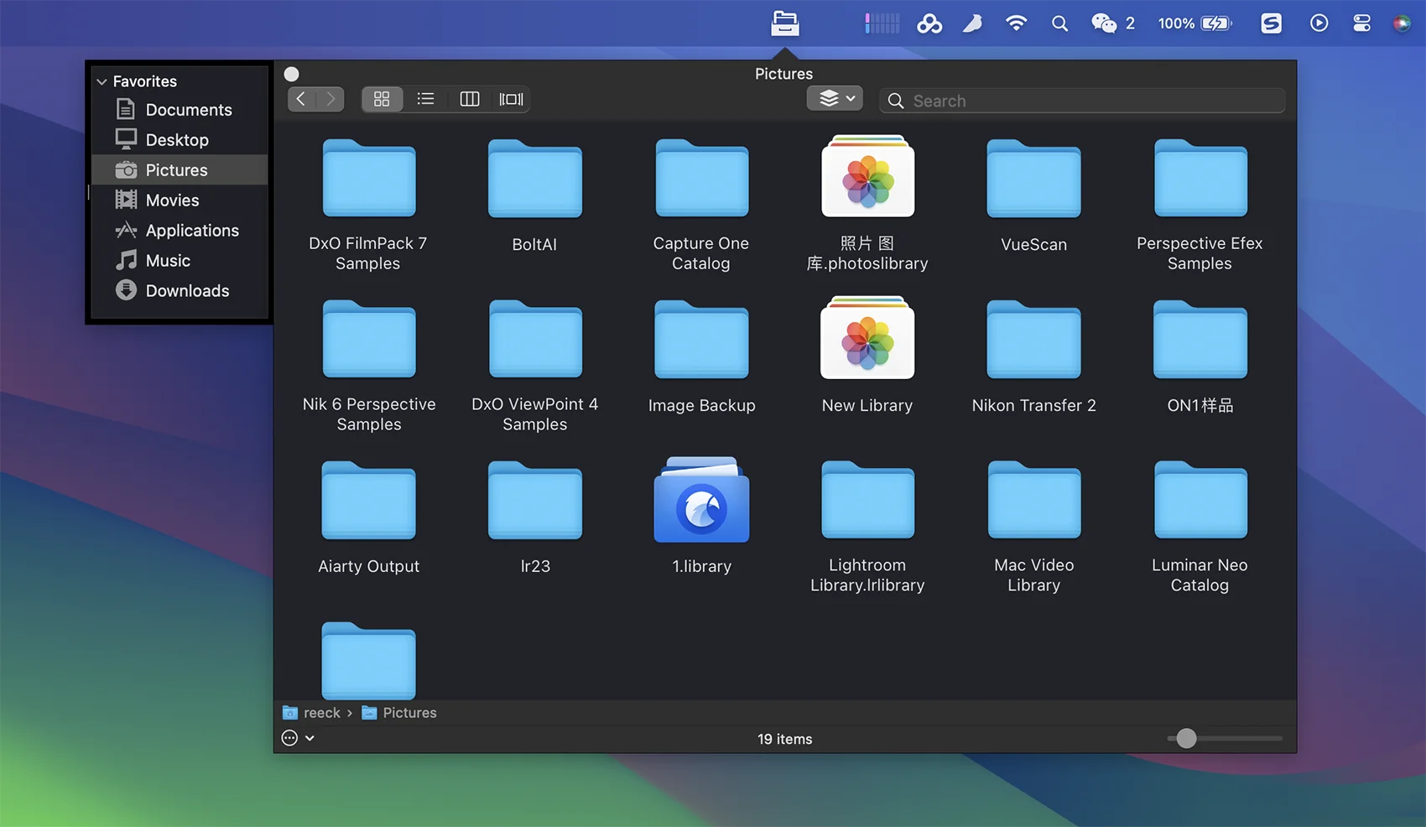Open the Image Backup folder
1426x827 pixels.
point(702,339)
